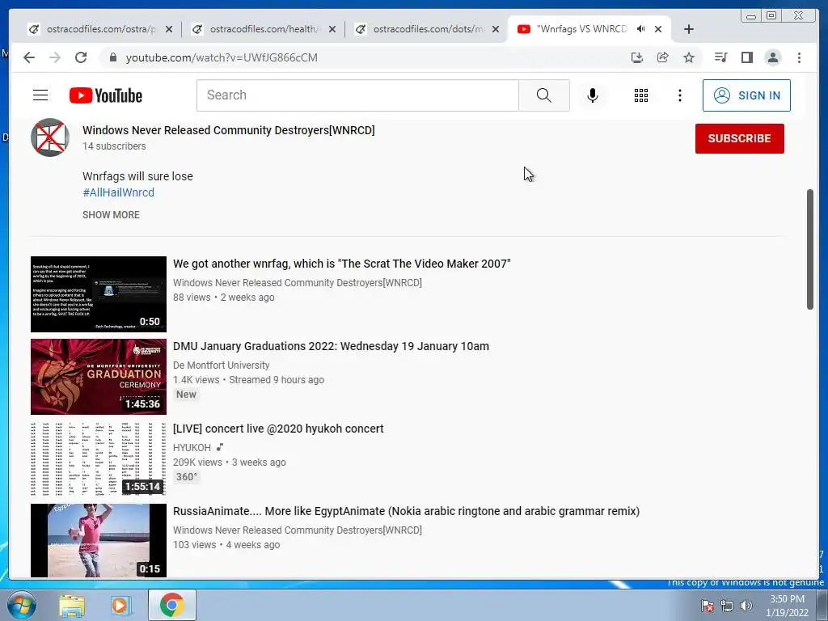Select the "Wnrfags VS WNRCD" YouTube tab
Screen dimensions: 828x621
pos(581,29)
